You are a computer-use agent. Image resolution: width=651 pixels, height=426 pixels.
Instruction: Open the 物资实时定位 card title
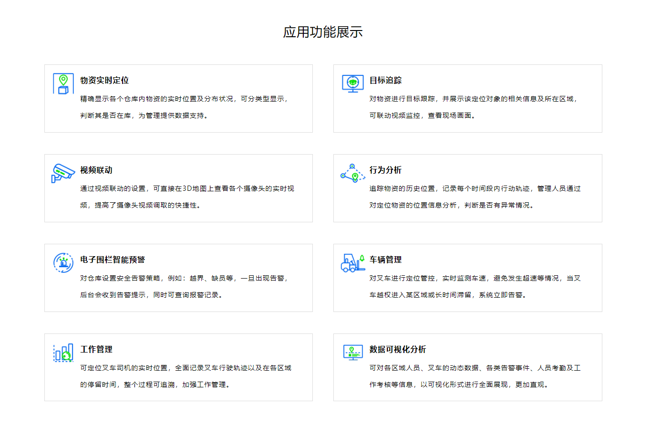(x=104, y=81)
